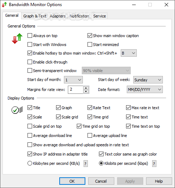Click the red-green arrows General Options icon

click(x=17, y=39)
